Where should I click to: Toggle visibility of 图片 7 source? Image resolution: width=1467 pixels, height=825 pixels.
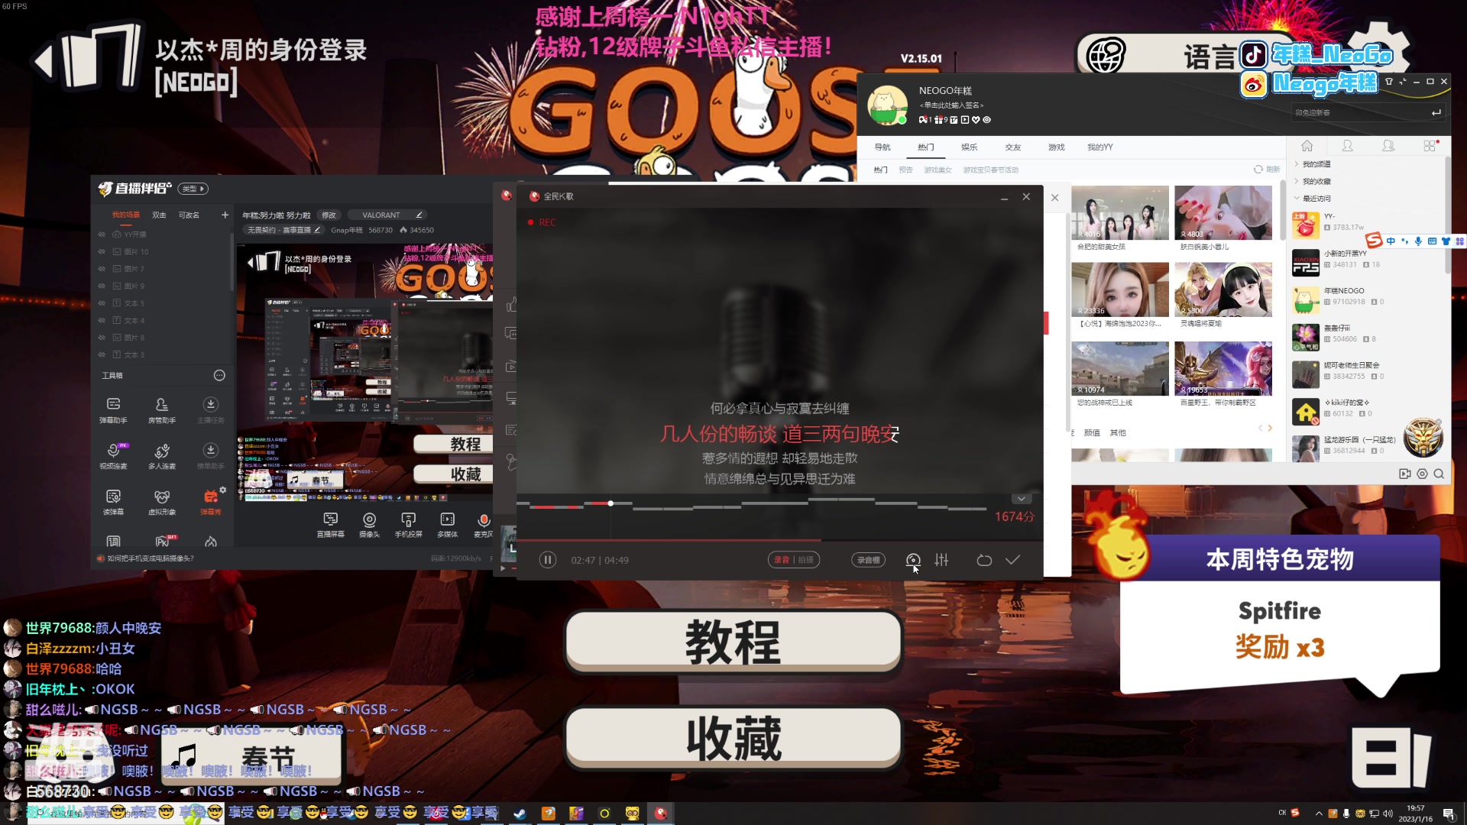pos(102,269)
